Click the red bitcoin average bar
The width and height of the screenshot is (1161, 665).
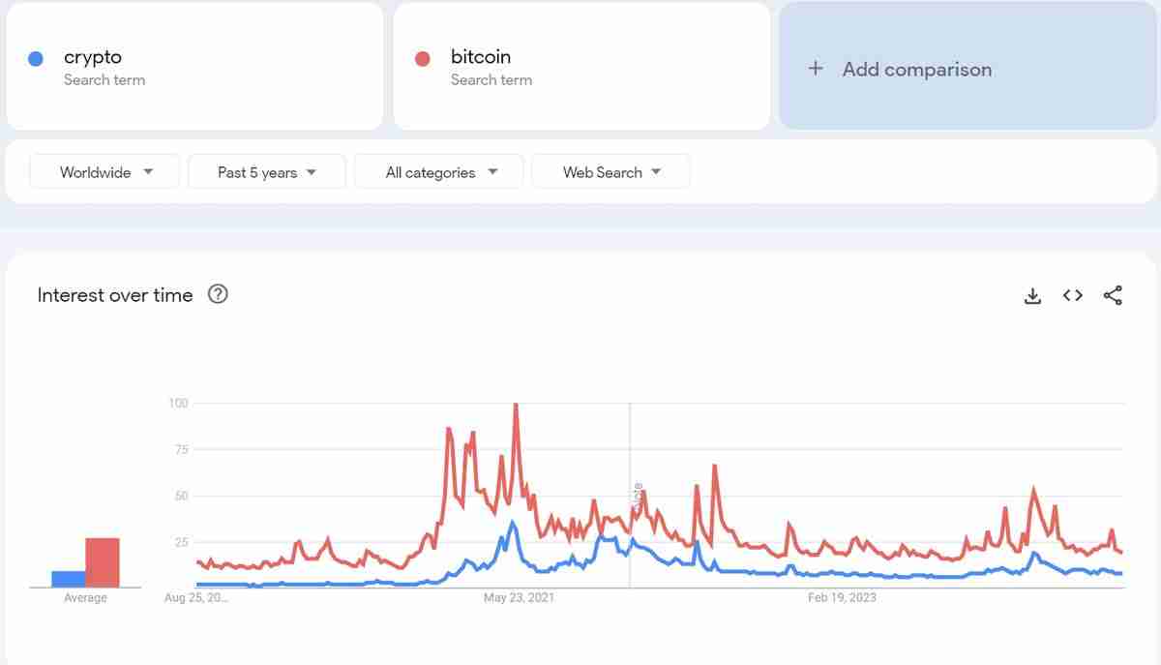(103, 562)
